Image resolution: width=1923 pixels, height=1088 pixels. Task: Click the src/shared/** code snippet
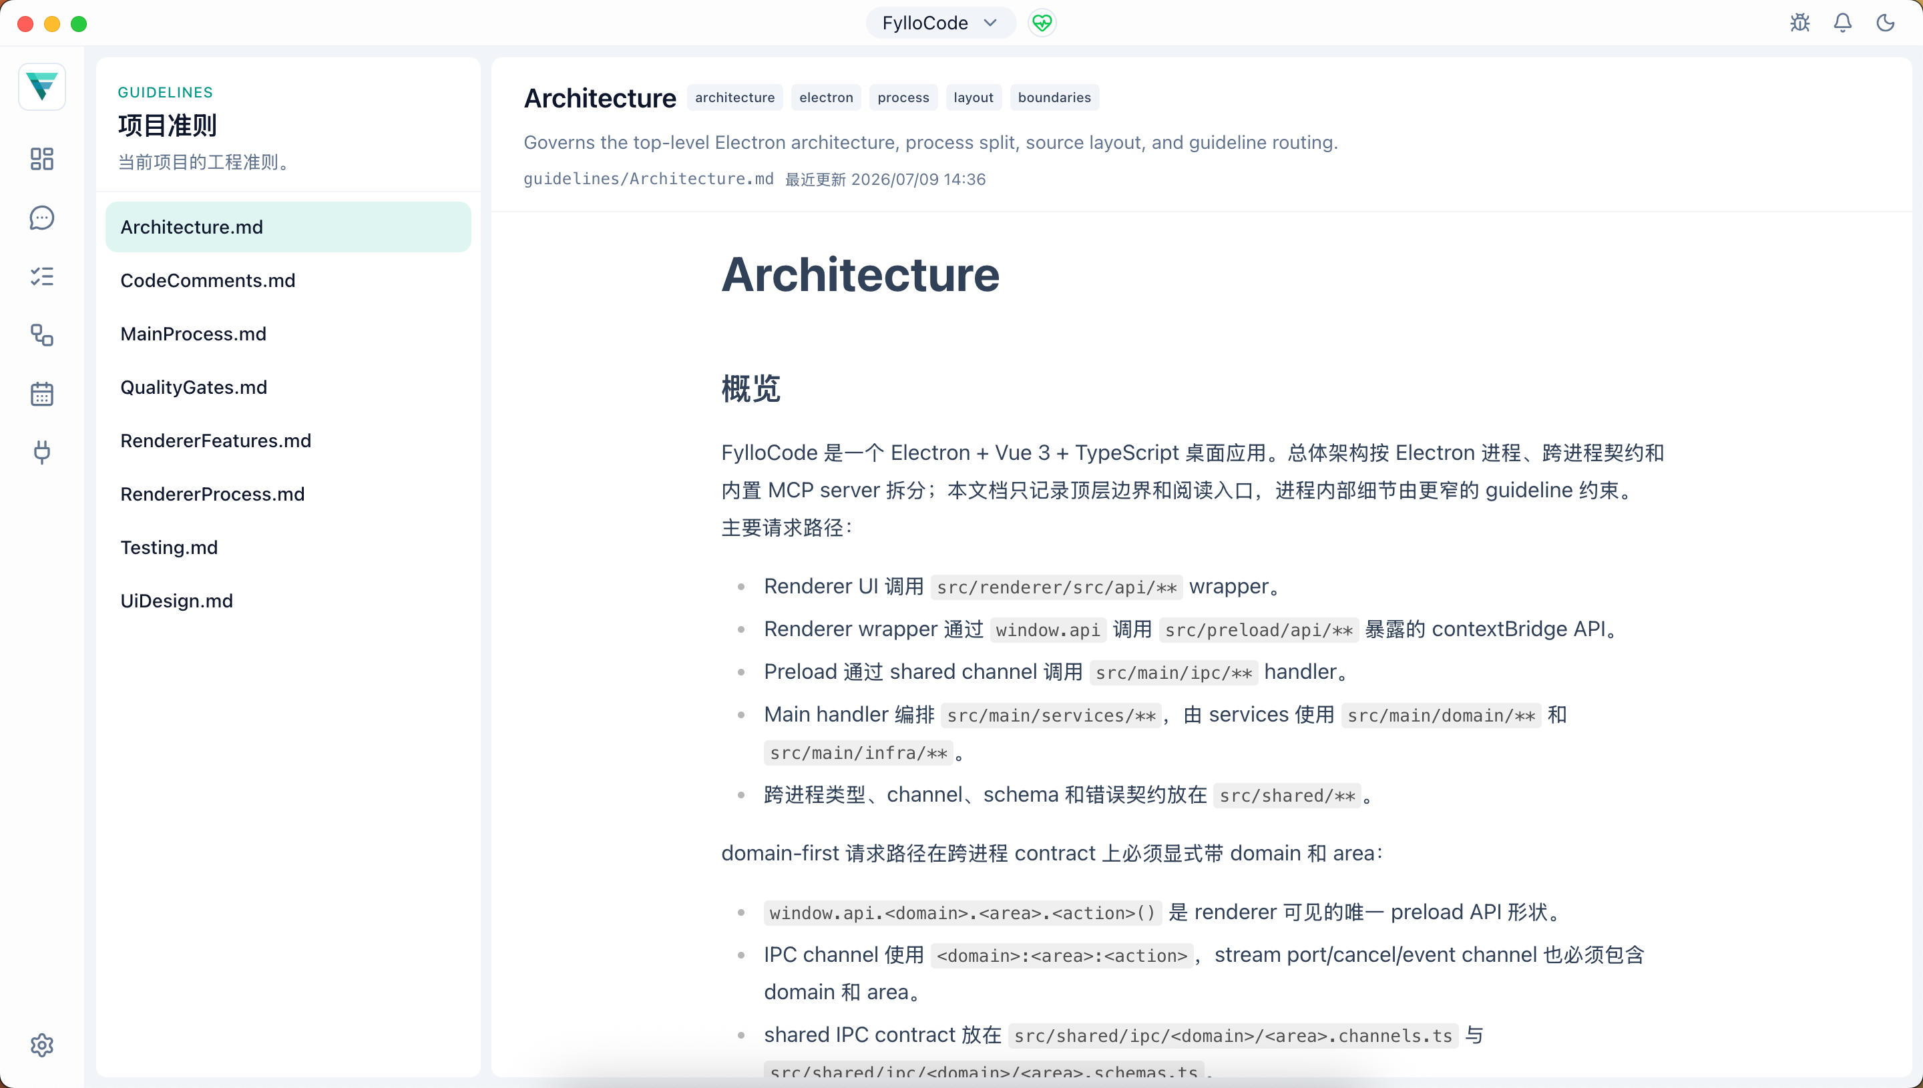pyautogui.click(x=1287, y=795)
